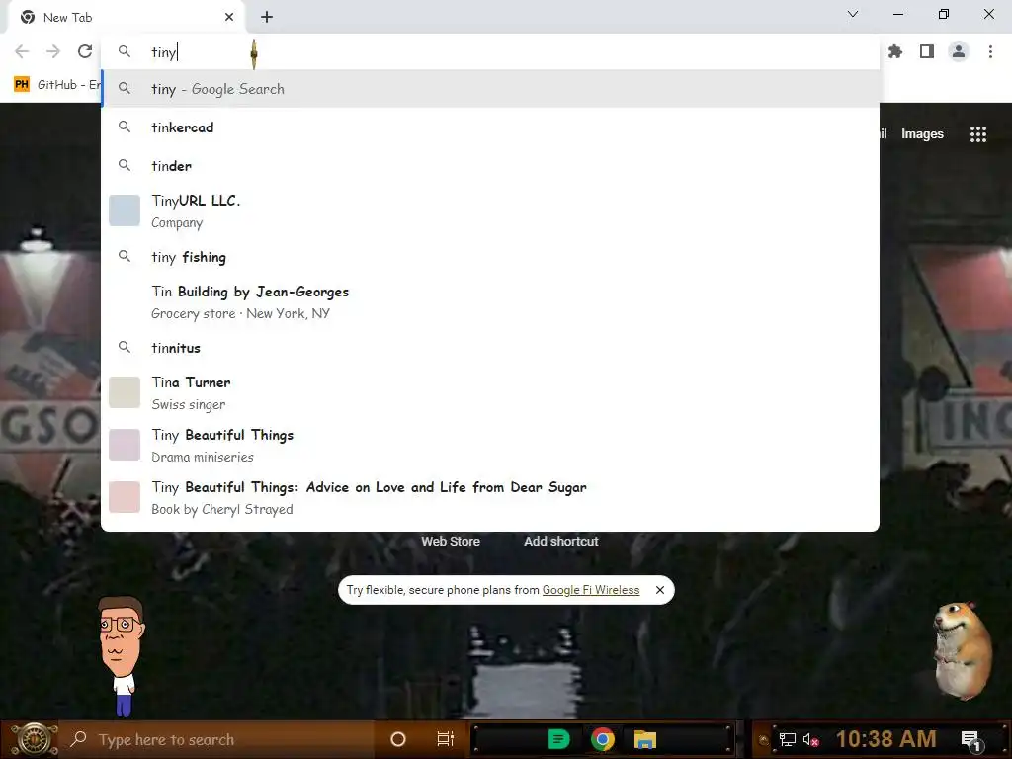Image resolution: width=1012 pixels, height=759 pixels.
Task: Open the Web Store shortcut
Action: coord(451,542)
